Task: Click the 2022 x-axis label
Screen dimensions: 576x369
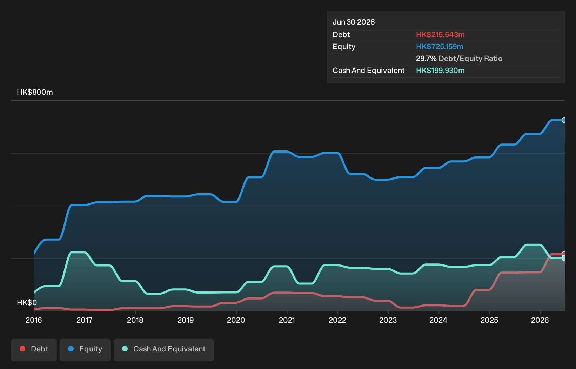Action: tap(337, 320)
